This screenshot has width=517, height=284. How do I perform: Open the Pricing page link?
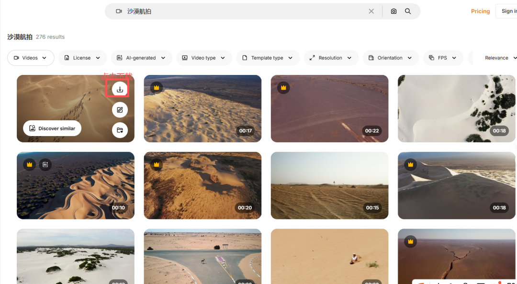pyautogui.click(x=480, y=11)
